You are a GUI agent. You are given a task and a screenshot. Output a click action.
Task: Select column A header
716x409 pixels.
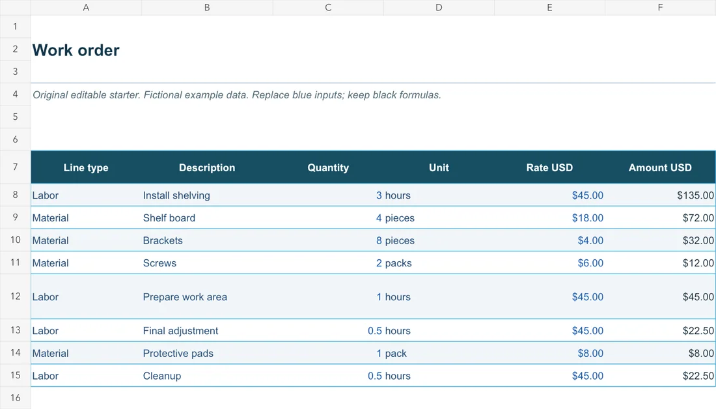pyautogui.click(x=86, y=7)
